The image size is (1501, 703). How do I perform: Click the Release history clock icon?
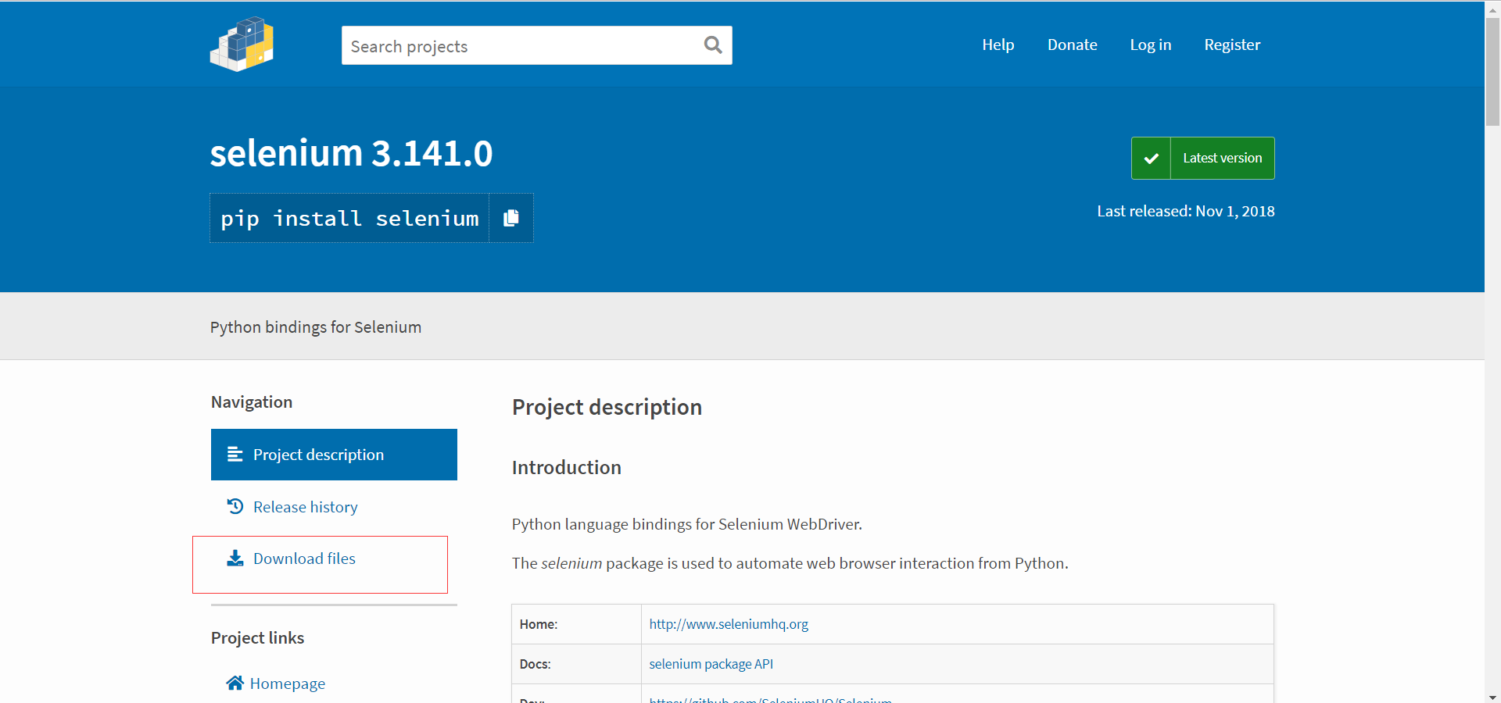tap(235, 507)
